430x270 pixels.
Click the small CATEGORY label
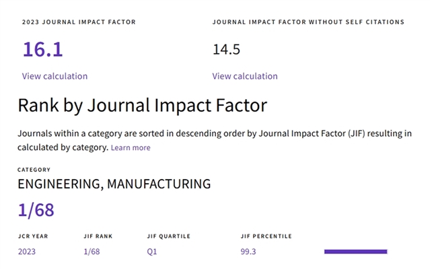[34, 170]
